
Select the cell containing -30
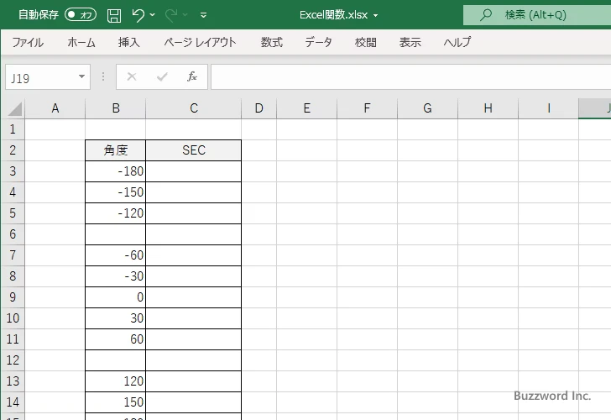115,276
